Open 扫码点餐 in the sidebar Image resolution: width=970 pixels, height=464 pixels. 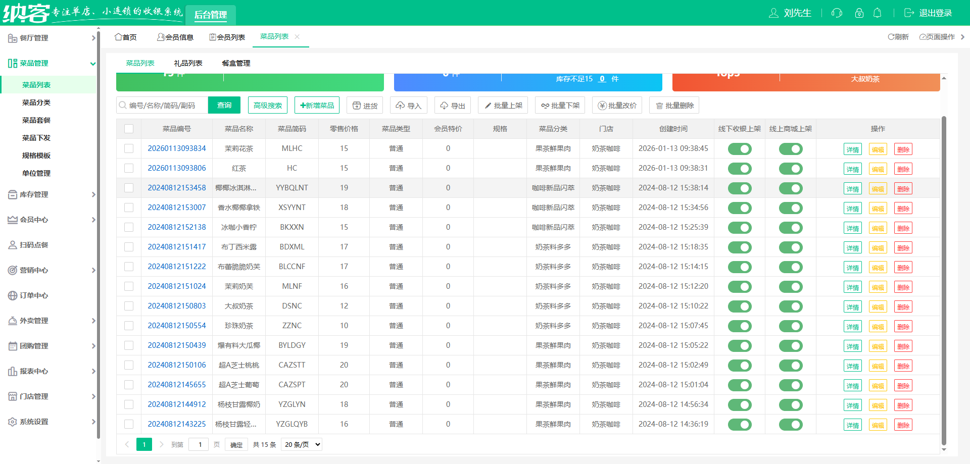click(x=34, y=245)
